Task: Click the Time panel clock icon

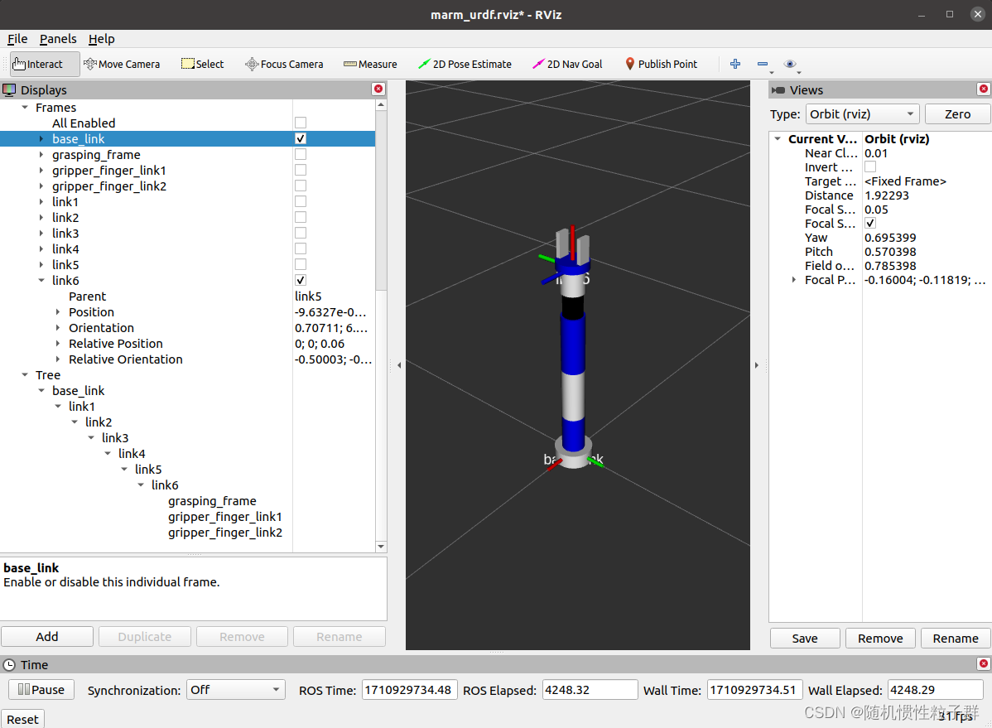Action: point(9,665)
